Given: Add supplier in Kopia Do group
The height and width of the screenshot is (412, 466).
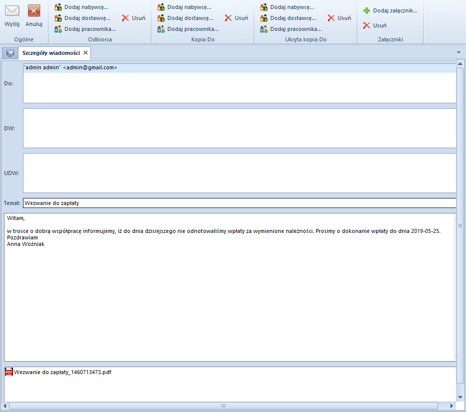Looking at the screenshot, I should click(x=185, y=18).
